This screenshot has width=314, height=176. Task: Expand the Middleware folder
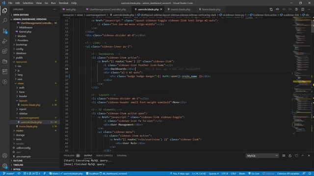[26, 27]
